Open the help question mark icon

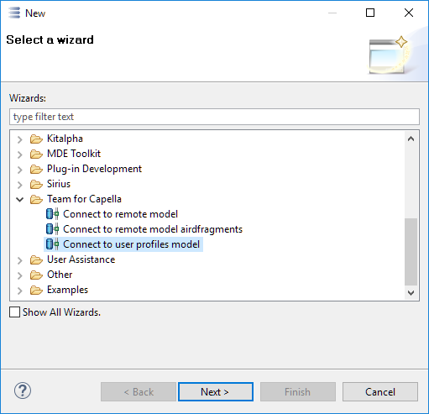coord(23,390)
